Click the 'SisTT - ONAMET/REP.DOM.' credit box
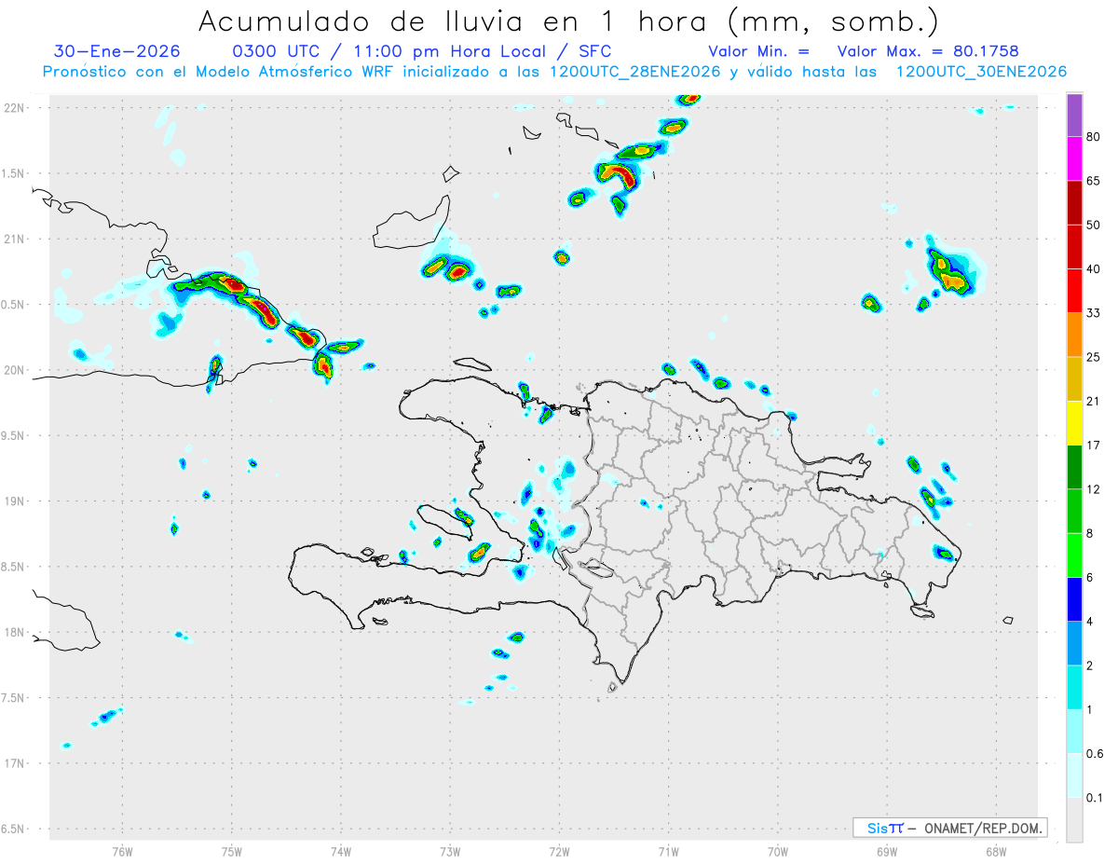The height and width of the screenshot is (864, 1118). (949, 828)
